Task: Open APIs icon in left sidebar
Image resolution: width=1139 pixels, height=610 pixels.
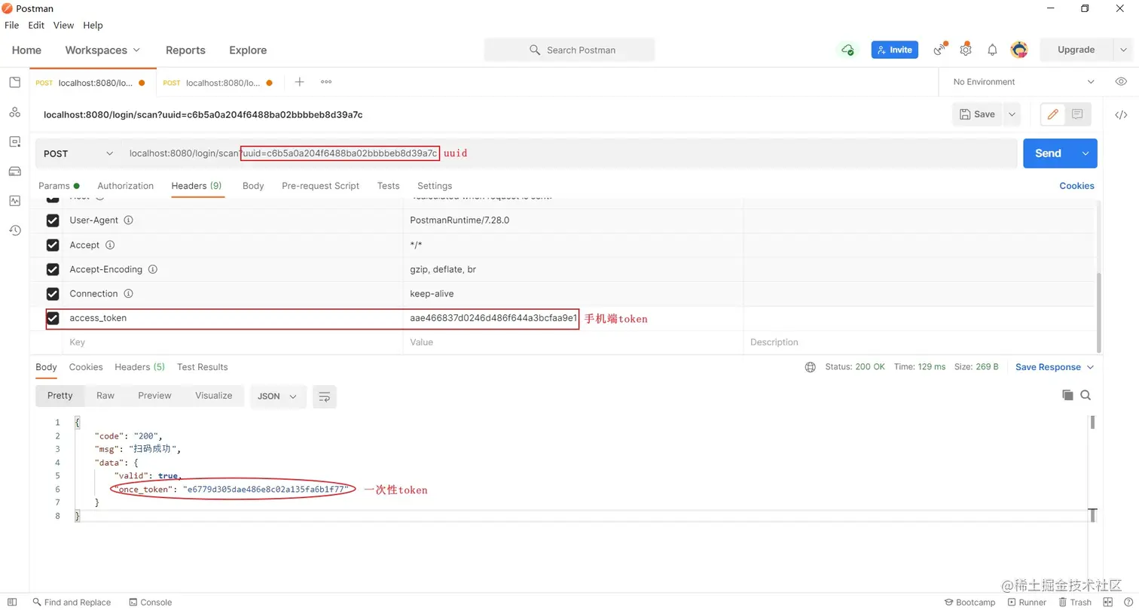Action: point(14,112)
